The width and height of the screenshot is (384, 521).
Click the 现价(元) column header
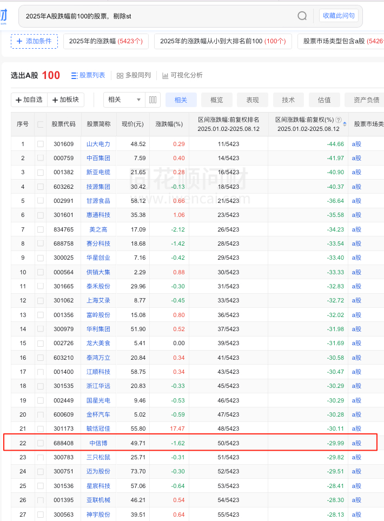click(x=133, y=124)
